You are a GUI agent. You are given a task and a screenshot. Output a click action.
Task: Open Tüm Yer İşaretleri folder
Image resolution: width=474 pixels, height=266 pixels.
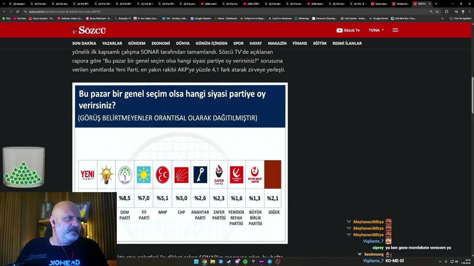pos(460,18)
